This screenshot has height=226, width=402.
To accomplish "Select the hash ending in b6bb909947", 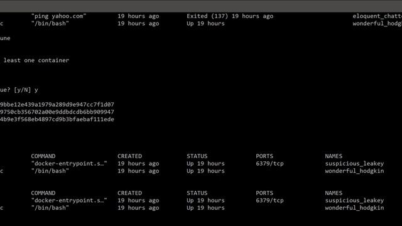I will [57, 112].
